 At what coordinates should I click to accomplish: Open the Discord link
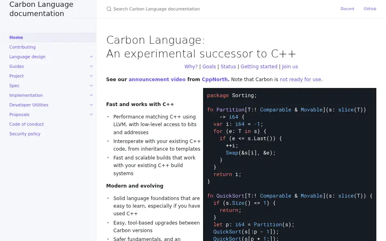(x=347, y=8)
